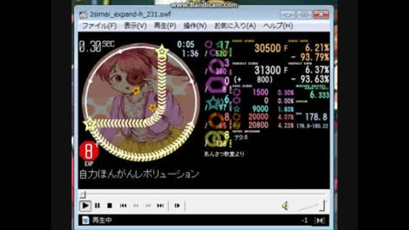Click the status bar stereo channel icon
409x230 pixels.
point(320,221)
